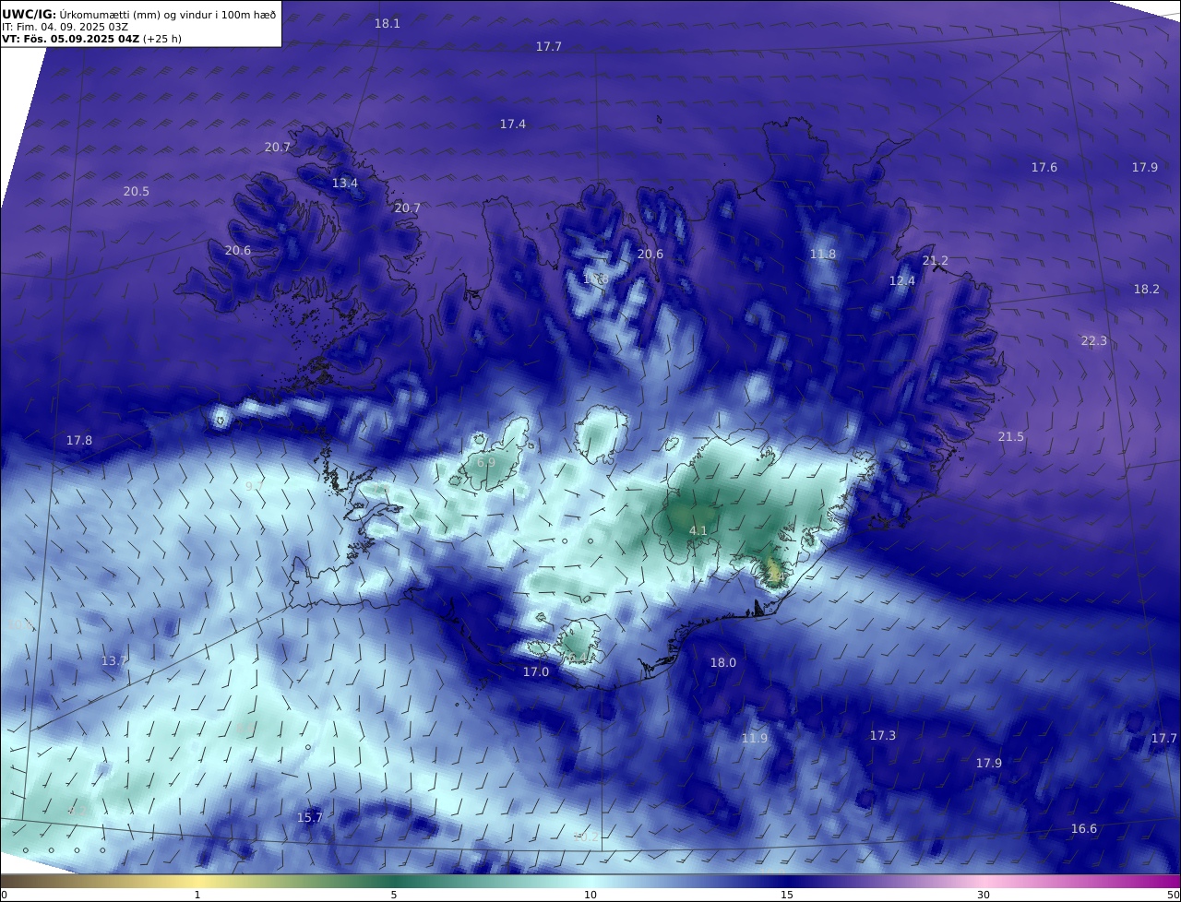This screenshot has height=902, width=1181.
Task: Click the colorbar tick labeled 10
Action: click(590, 895)
